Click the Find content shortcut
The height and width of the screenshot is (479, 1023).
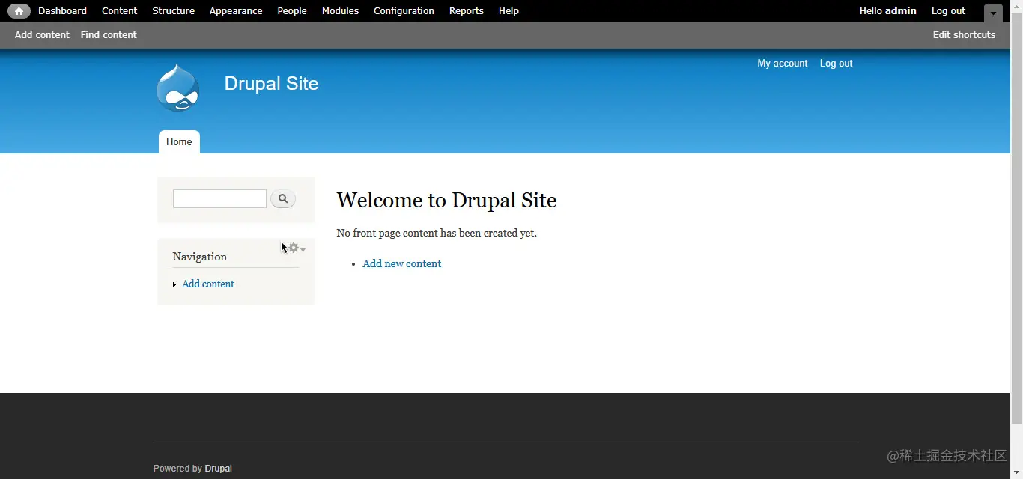coord(109,35)
